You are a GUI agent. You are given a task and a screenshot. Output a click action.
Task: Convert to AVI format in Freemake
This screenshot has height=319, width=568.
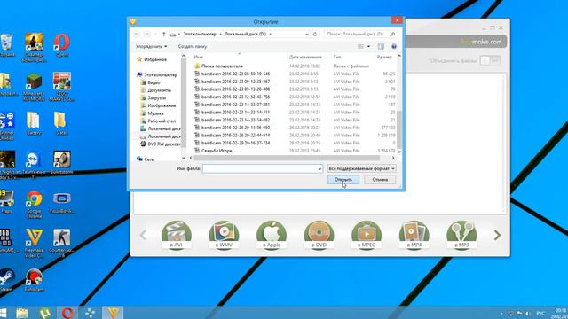(x=177, y=235)
